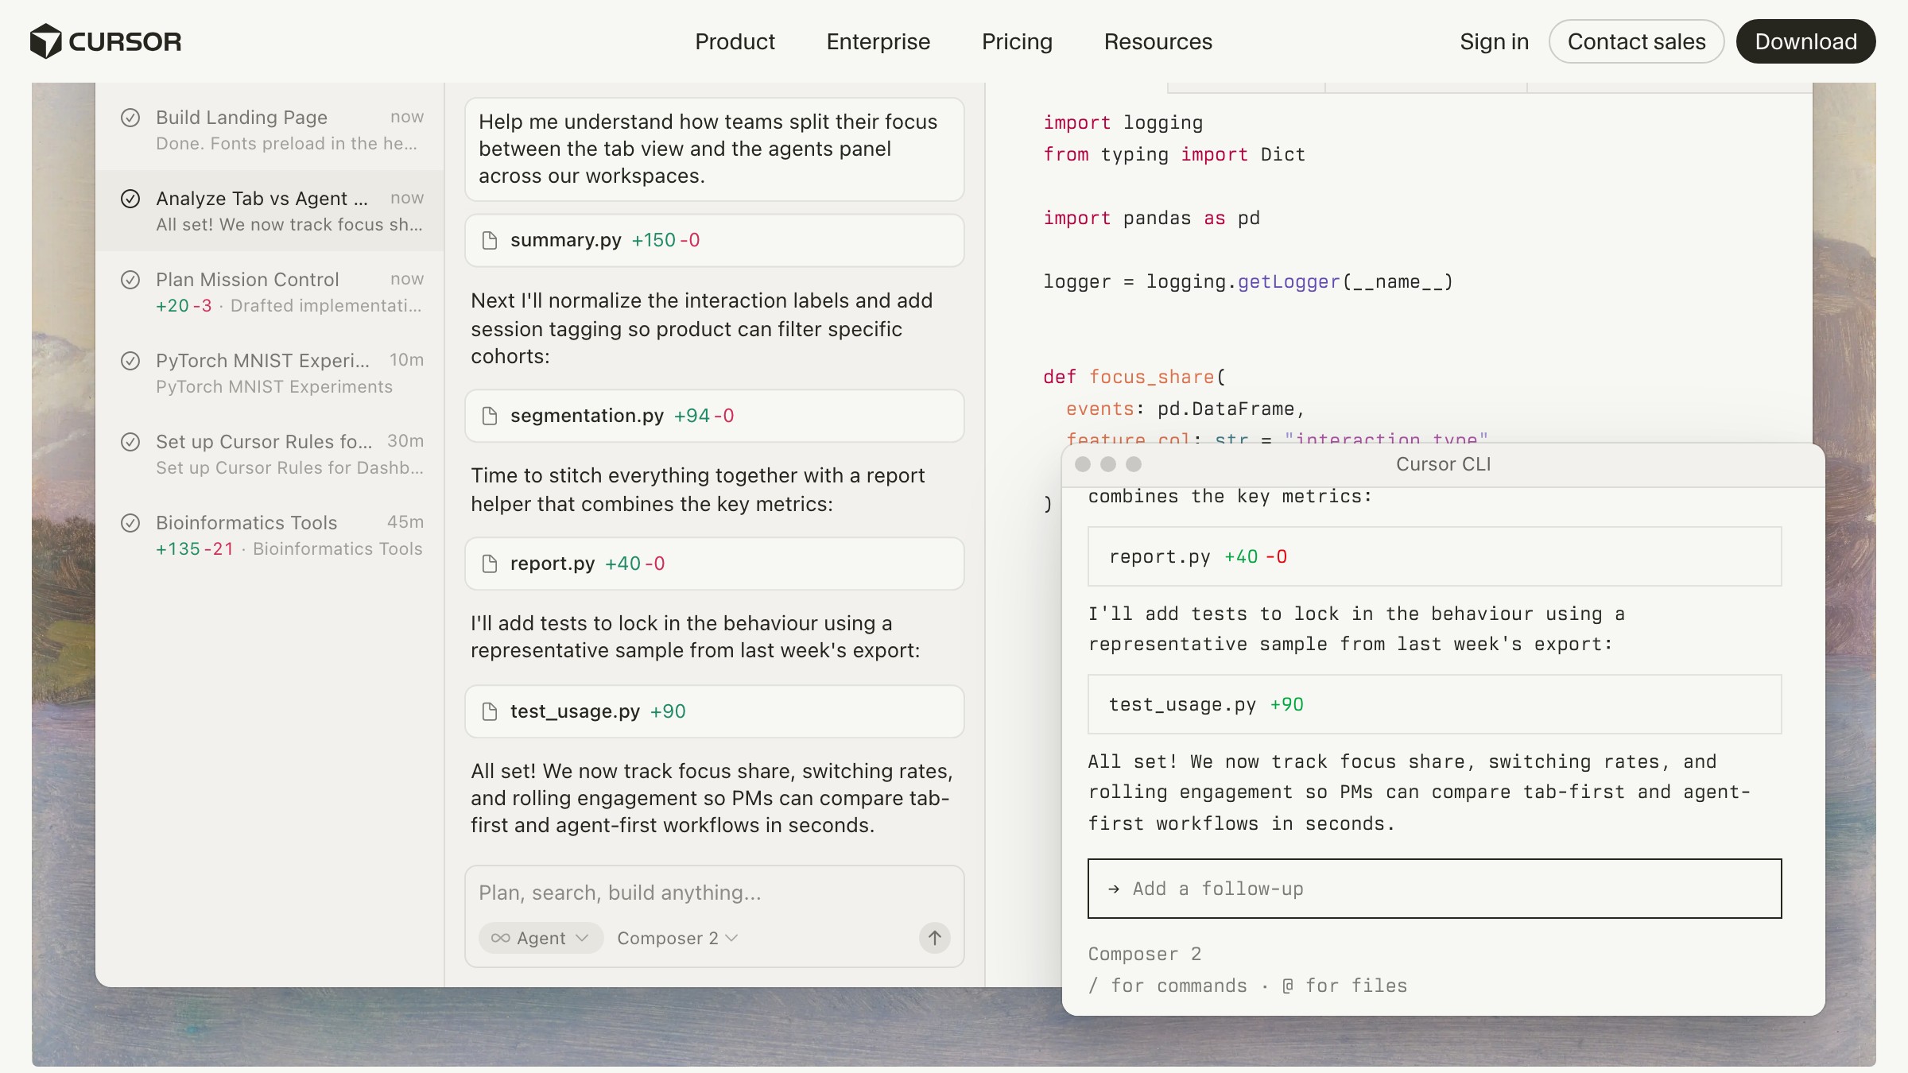The height and width of the screenshot is (1073, 1908).
Task: Open the Product menu
Action: [735, 41]
